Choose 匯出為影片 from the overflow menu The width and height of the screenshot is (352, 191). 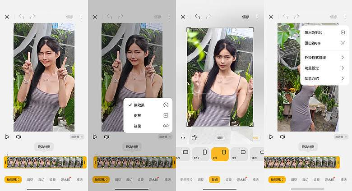click(x=324, y=32)
